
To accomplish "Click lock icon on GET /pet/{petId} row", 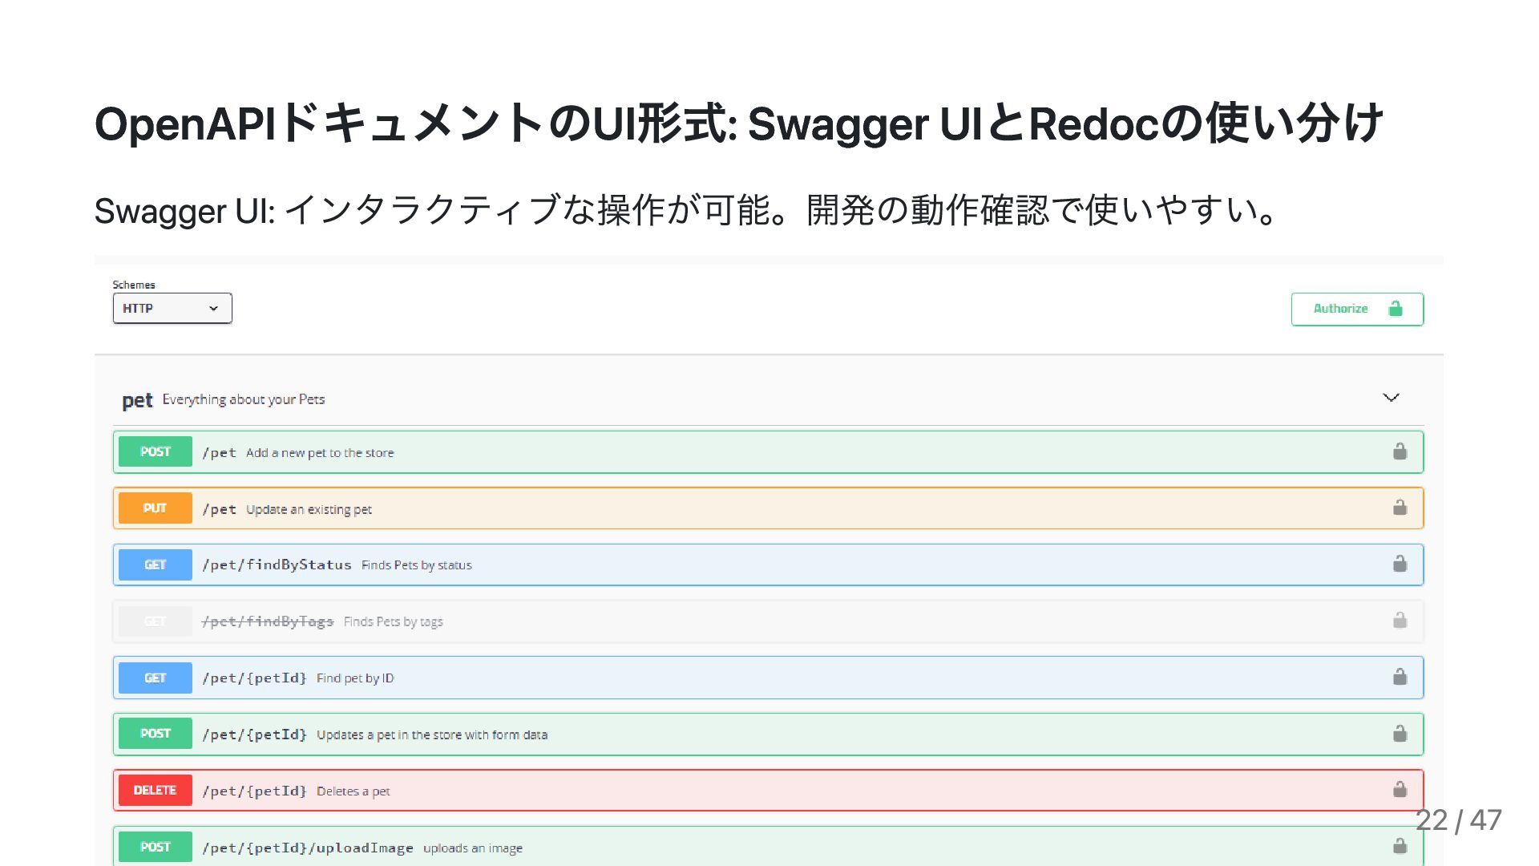I will [x=1400, y=677].
